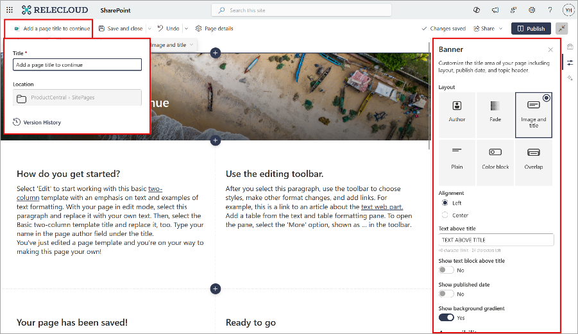The height and width of the screenshot is (334, 578).
Task: Select Center alignment radio button
Action: click(445, 215)
